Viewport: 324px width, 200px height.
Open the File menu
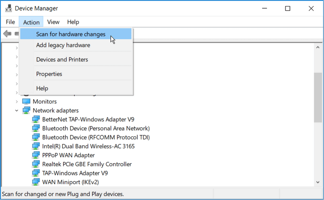pos(10,22)
